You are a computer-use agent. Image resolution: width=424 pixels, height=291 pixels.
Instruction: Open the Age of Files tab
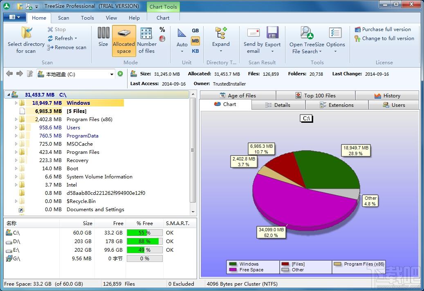point(238,95)
